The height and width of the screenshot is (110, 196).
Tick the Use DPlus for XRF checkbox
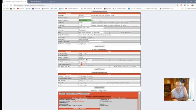point(80,67)
